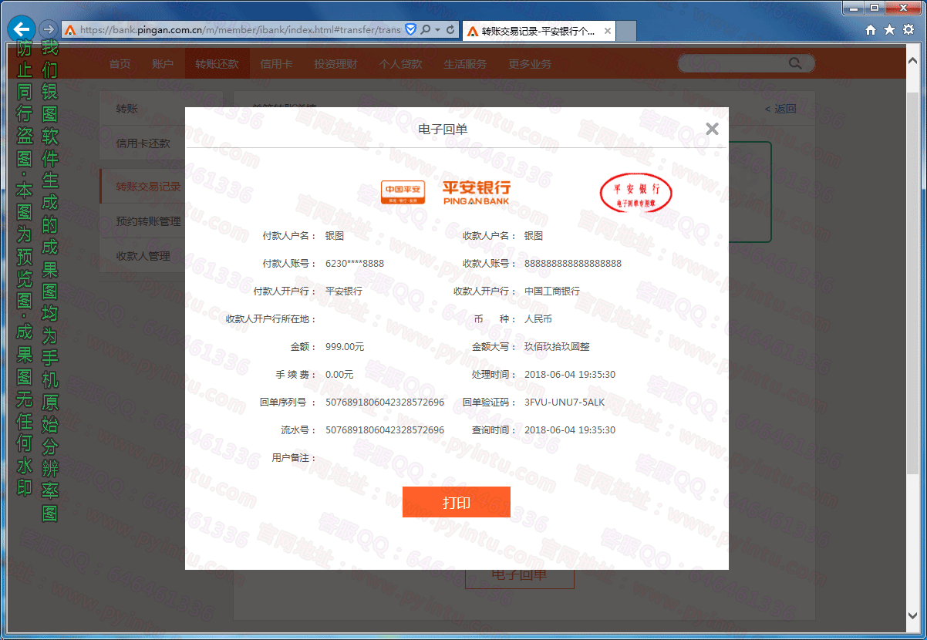The height and width of the screenshot is (640, 927).
Task: Open the 个人贷款 navigation menu item
Action: tap(400, 64)
